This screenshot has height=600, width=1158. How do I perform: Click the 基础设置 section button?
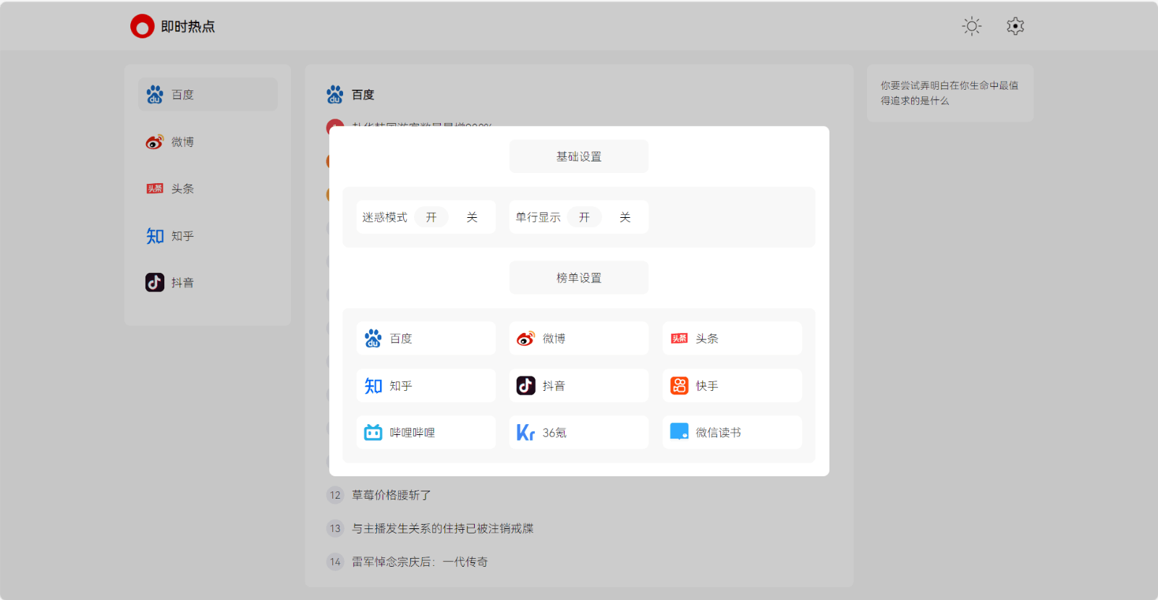pos(579,156)
